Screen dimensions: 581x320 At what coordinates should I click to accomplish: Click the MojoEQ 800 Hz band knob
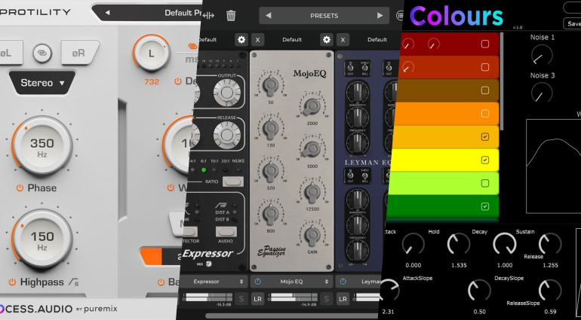[271, 215]
